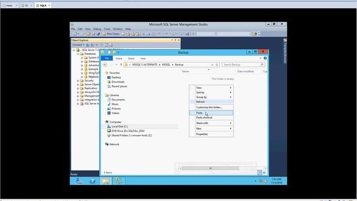357x201 pixels.
Task: Expand the Explorer ribbon chevron
Action: [260, 58]
